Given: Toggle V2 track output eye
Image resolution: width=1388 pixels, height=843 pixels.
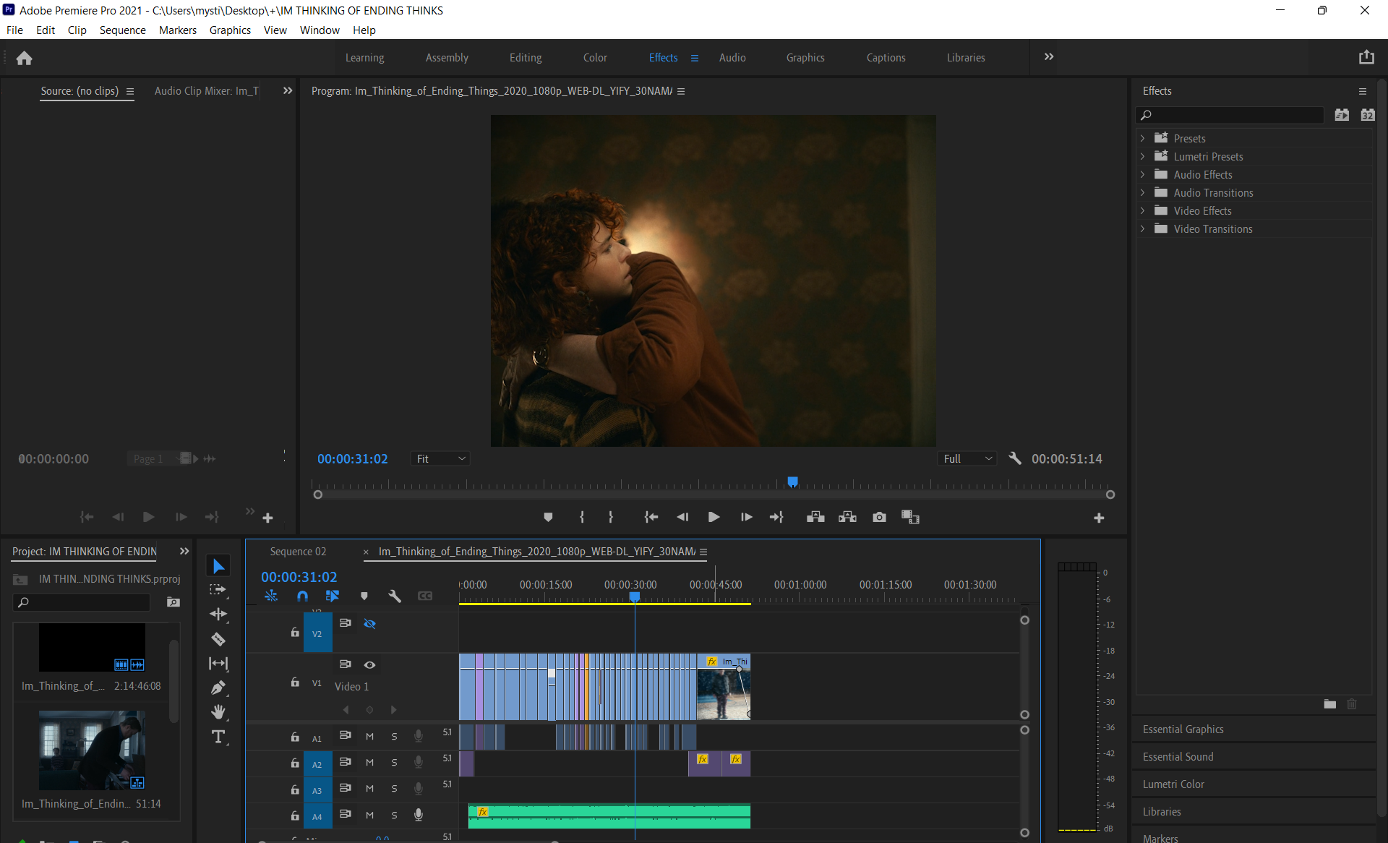Looking at the screenshot, I should point(369,623).
